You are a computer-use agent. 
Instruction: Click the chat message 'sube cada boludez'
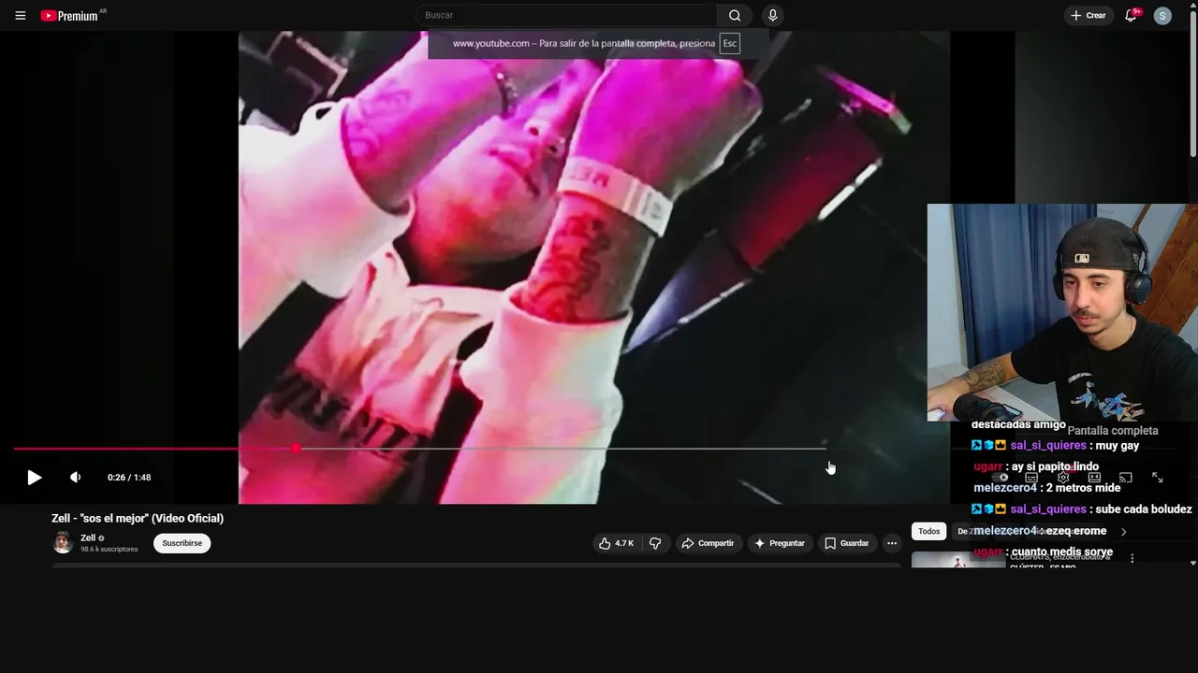(x=1142, y=509)
